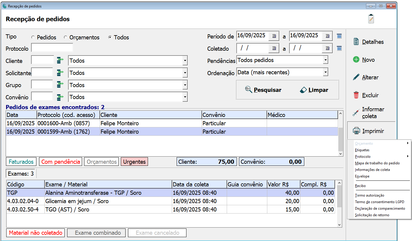Click the application icon in the title bar

tap(4, 6)
